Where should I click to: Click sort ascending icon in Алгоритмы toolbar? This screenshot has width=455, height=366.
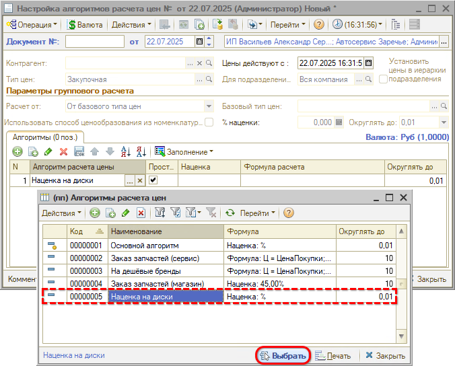pos(126,151)
